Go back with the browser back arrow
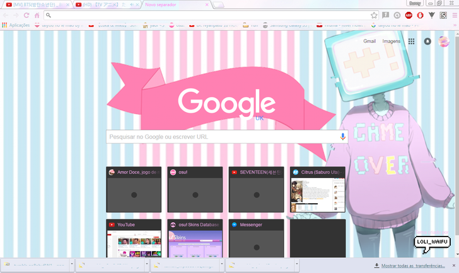The height and width of the screenshot is (273, 459). coord(6,15)
